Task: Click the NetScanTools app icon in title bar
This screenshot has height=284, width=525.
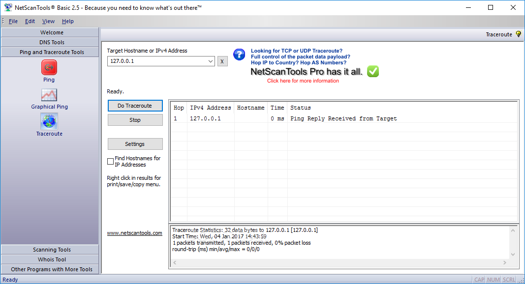Action: click(x=8, y=7)
